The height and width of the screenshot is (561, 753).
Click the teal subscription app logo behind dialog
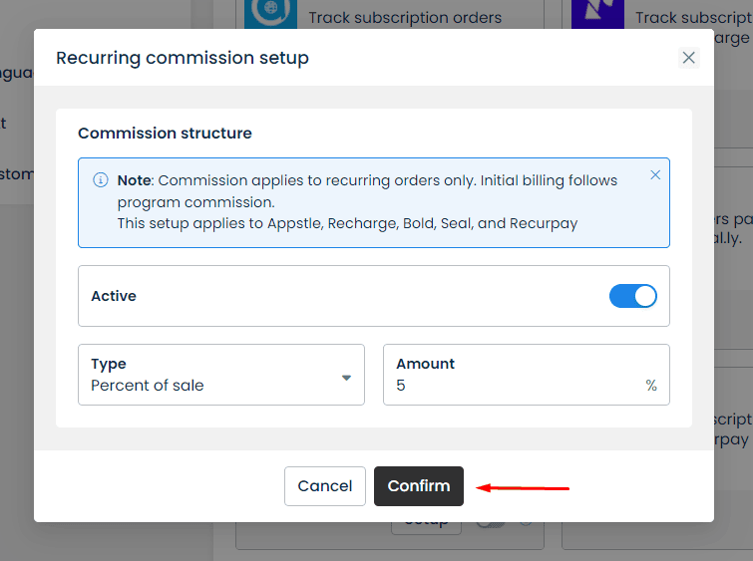coord(271,14)
